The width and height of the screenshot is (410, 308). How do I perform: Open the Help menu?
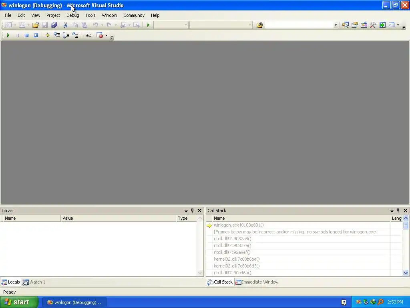point(155,15)
